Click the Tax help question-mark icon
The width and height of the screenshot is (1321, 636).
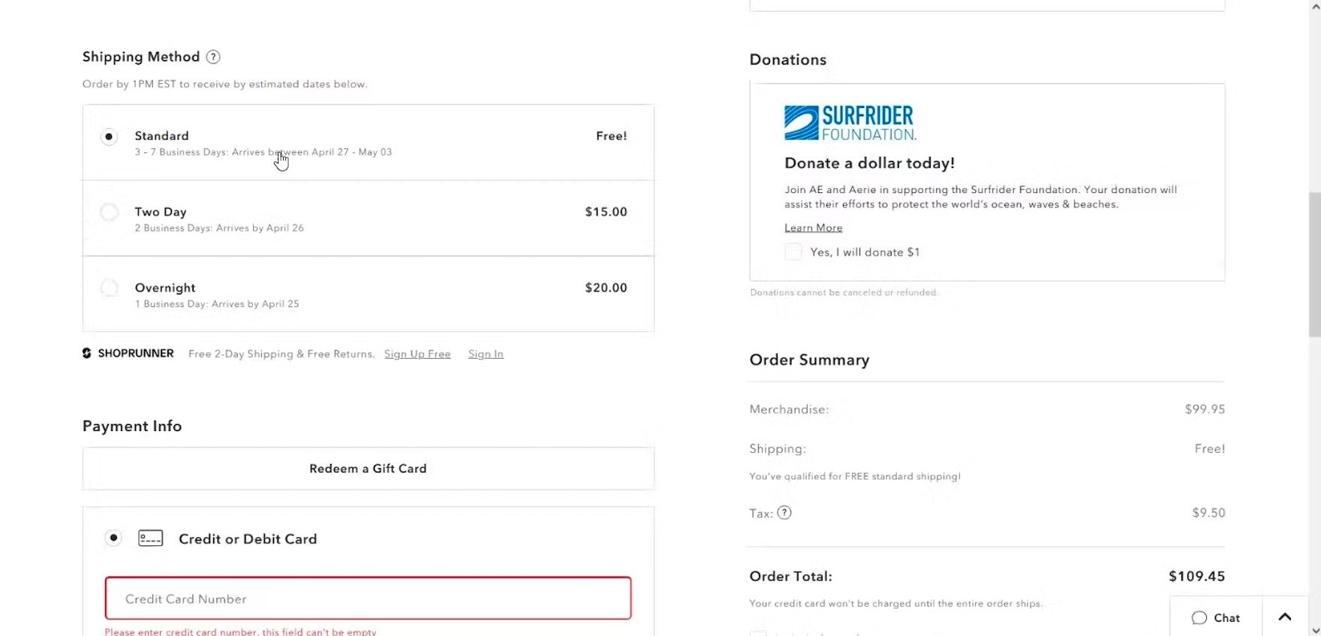point(784,513)
